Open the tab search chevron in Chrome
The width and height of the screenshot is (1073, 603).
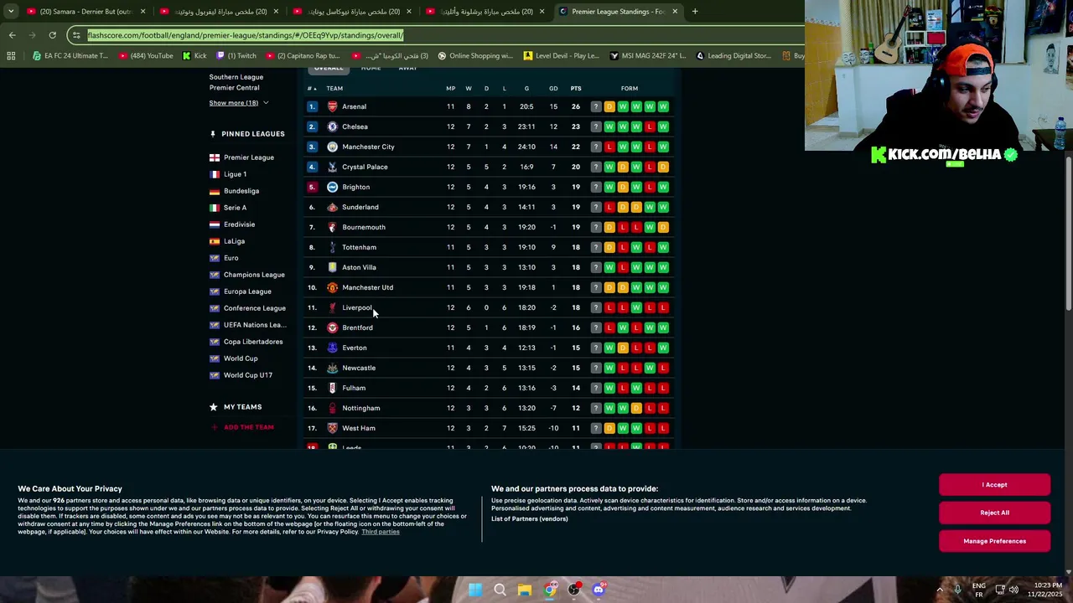coord(11,12)
